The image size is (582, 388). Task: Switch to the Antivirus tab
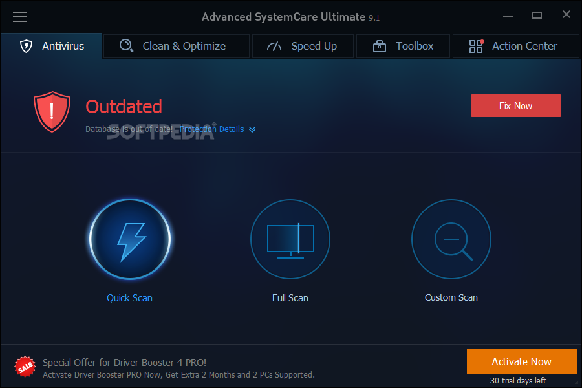coord(52,46)
